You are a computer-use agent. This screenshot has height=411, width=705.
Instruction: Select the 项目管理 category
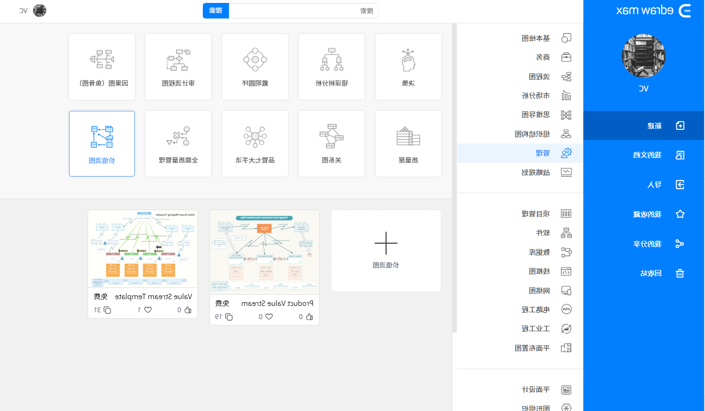pyautogui.click(x=520, y=214)
